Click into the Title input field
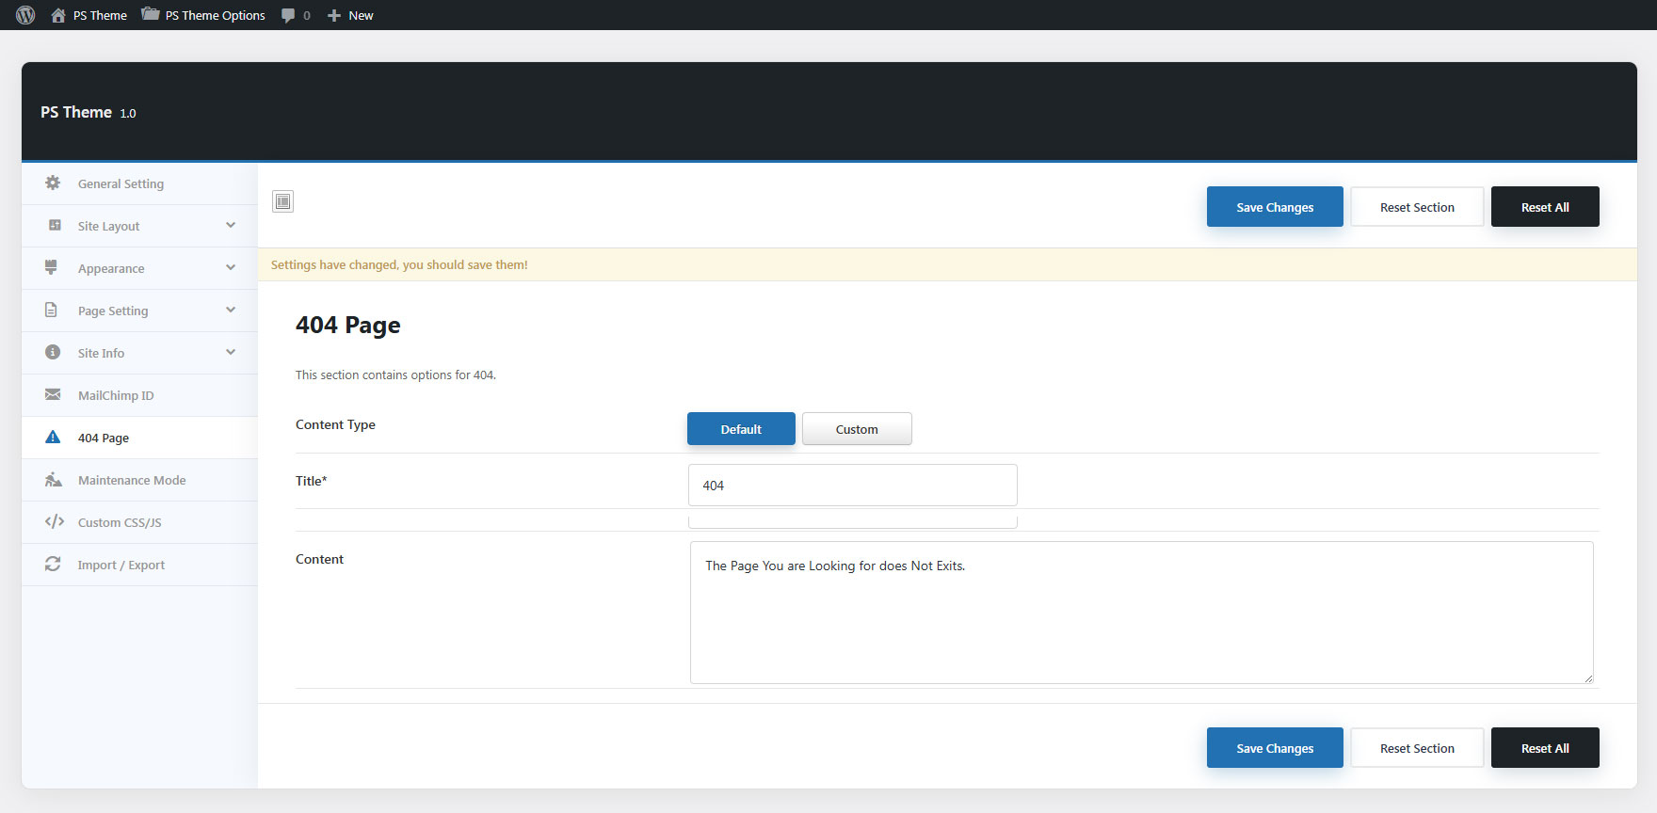This screenshot has height=813, width=1657. 852,486
